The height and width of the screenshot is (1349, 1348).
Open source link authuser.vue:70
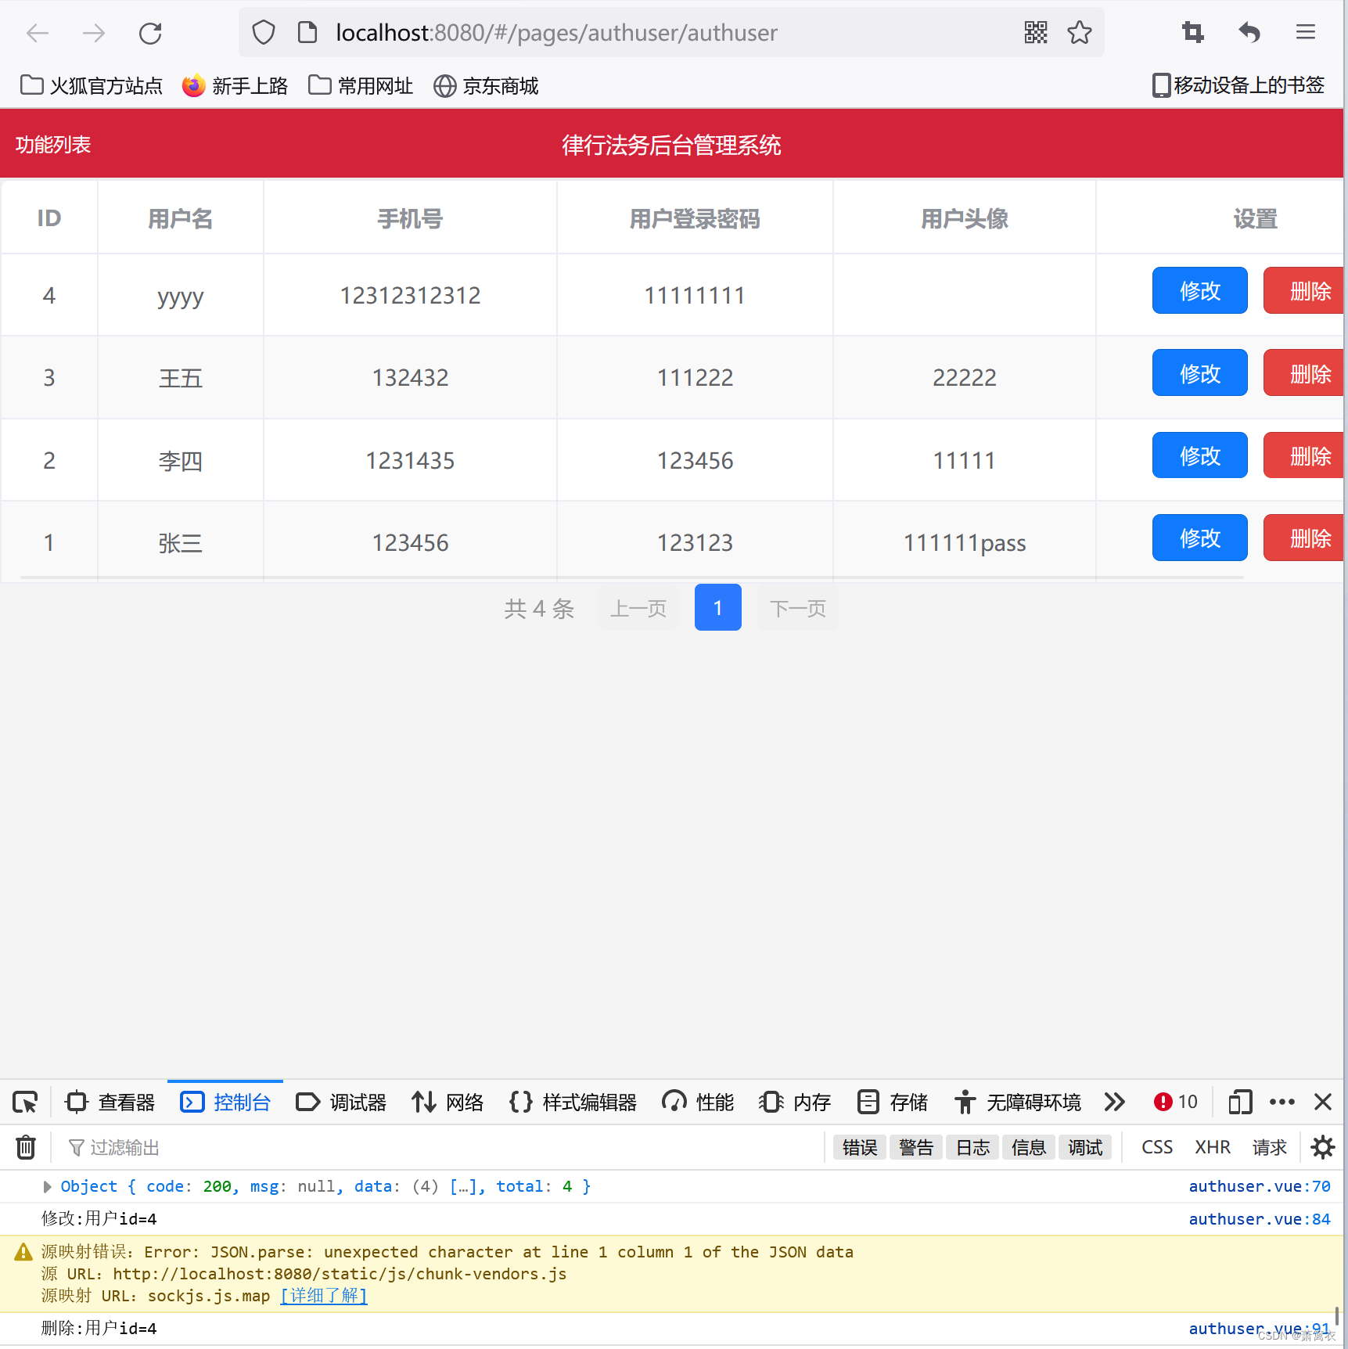point(1259,1186)
